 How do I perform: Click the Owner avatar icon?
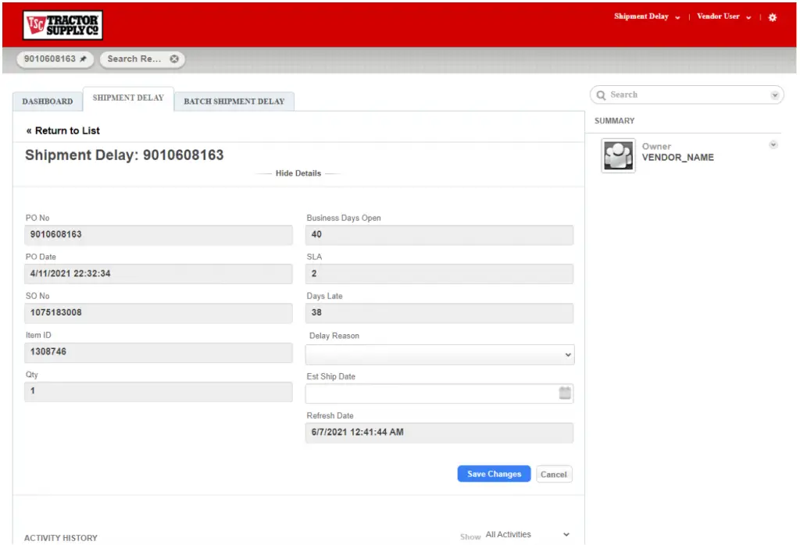point(619,155)
